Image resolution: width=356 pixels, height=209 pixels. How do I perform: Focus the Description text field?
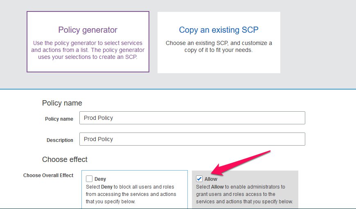tap(192, 139)
